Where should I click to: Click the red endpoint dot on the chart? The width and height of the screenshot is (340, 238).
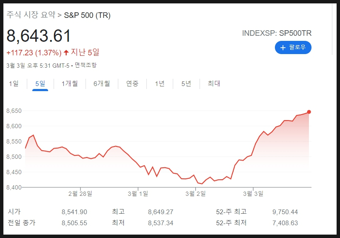click(x=309, y=112)
